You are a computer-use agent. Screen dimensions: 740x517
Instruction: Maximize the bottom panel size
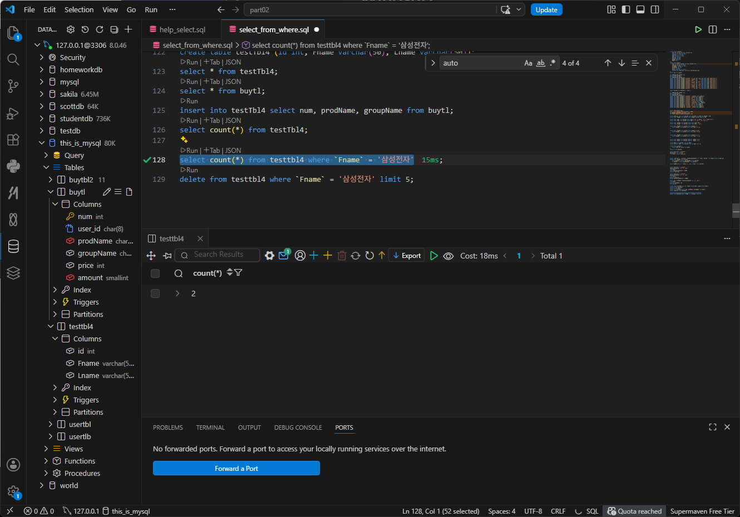point(713,427)
